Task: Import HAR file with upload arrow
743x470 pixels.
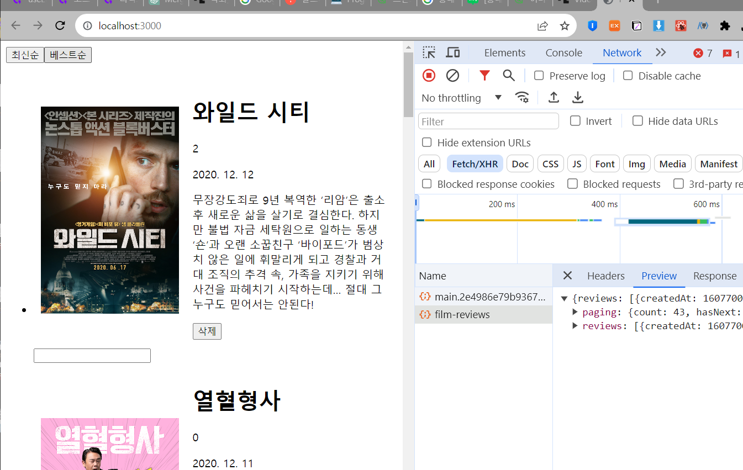Action: [x=554, y=98]
